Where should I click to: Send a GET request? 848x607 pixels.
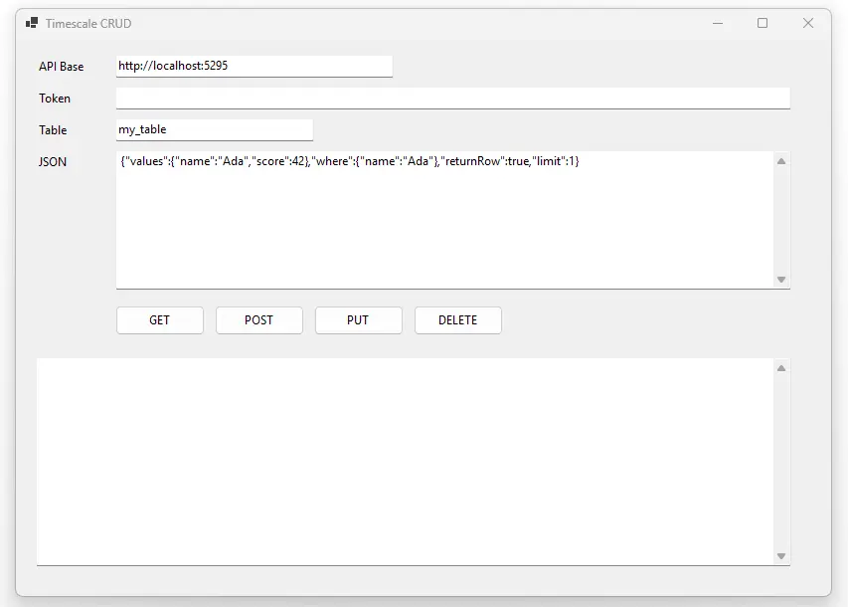coord(159,320)
